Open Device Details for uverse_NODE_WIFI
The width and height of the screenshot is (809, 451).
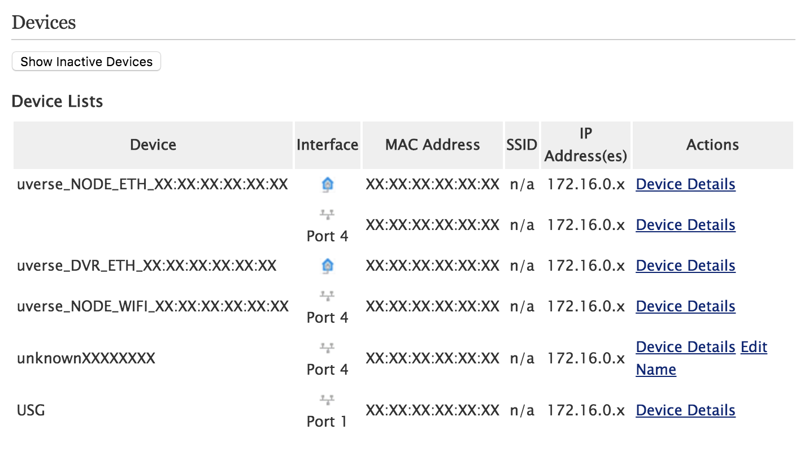(x=685, y=306)
